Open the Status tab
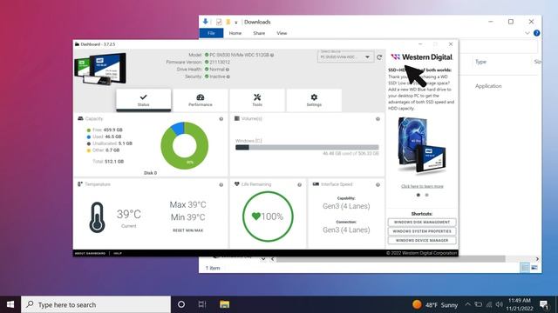The height and width of the screenshot is (313, 558). coord(143,100)
